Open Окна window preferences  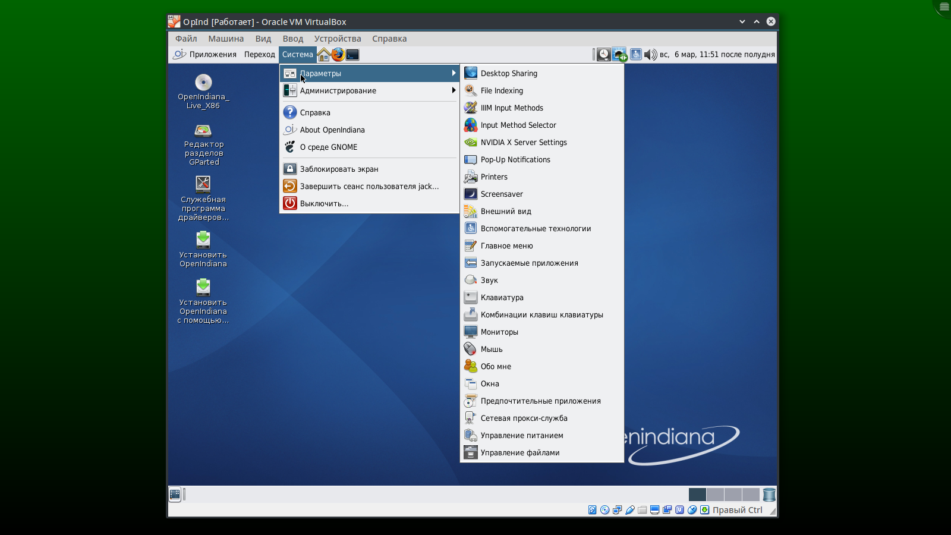[x=542, y=383]
